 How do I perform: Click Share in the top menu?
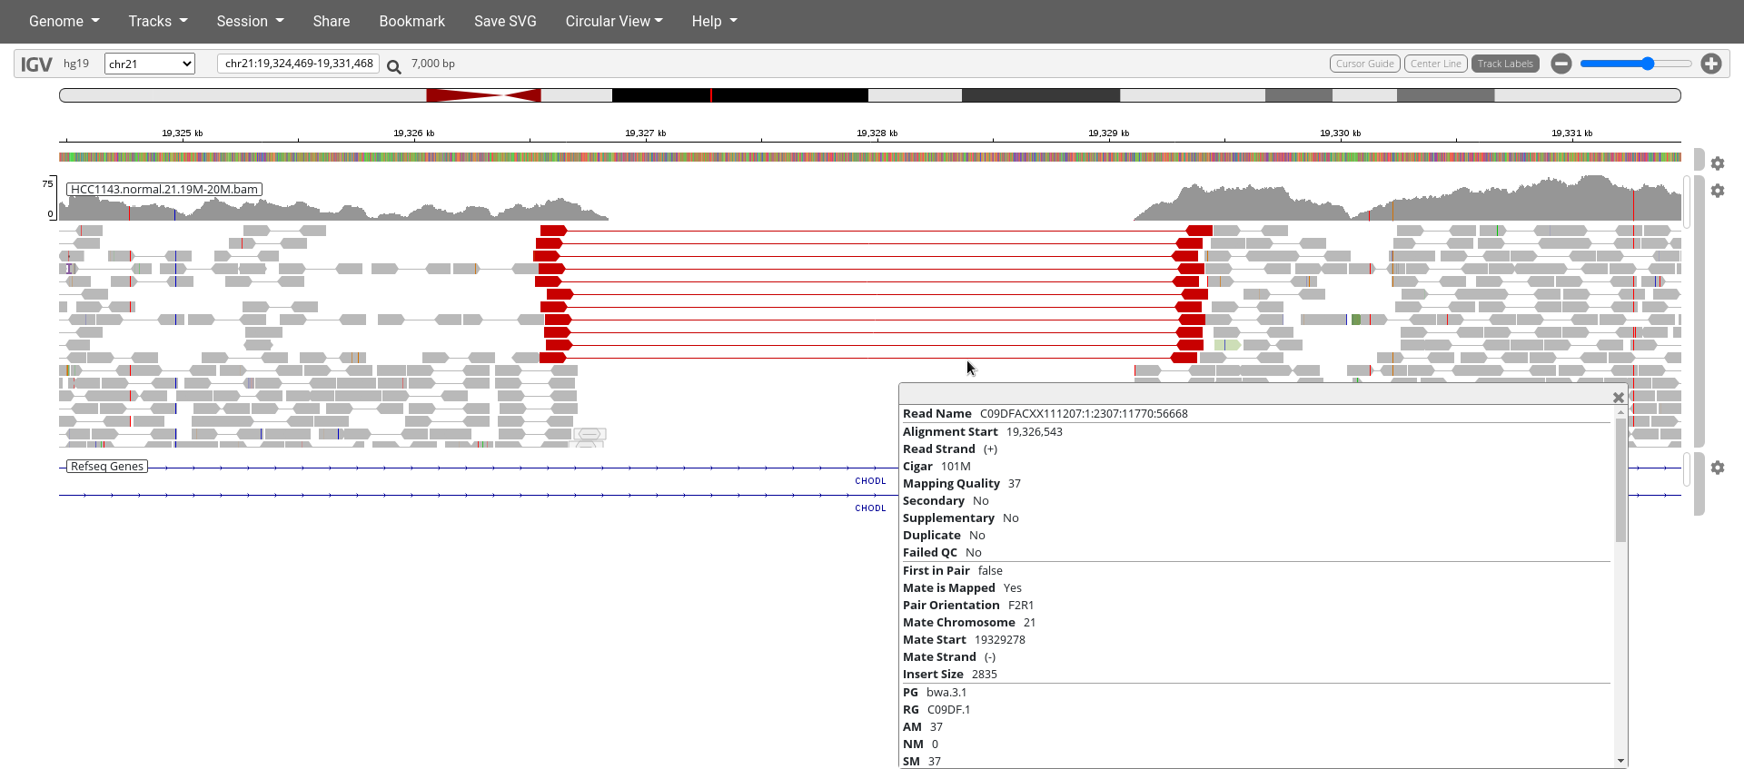[x=332, y=21]
